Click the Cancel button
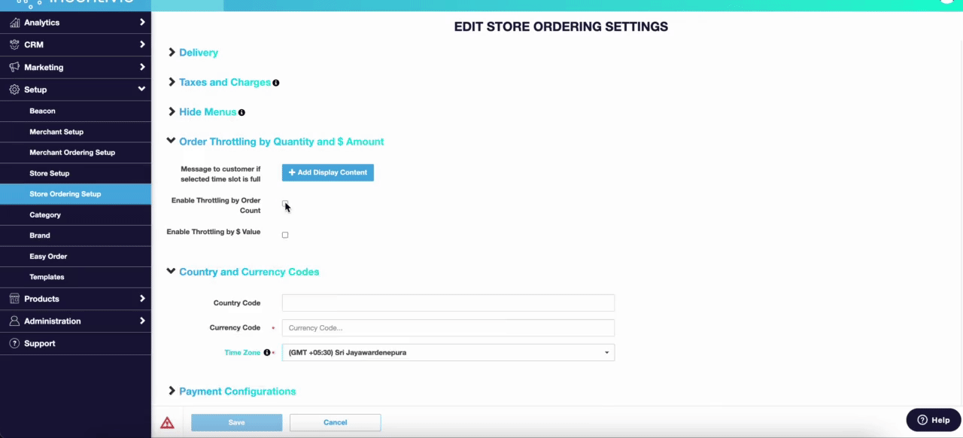Image resolution: width=963 pixels, height=438 pixels. click(336, 422)
